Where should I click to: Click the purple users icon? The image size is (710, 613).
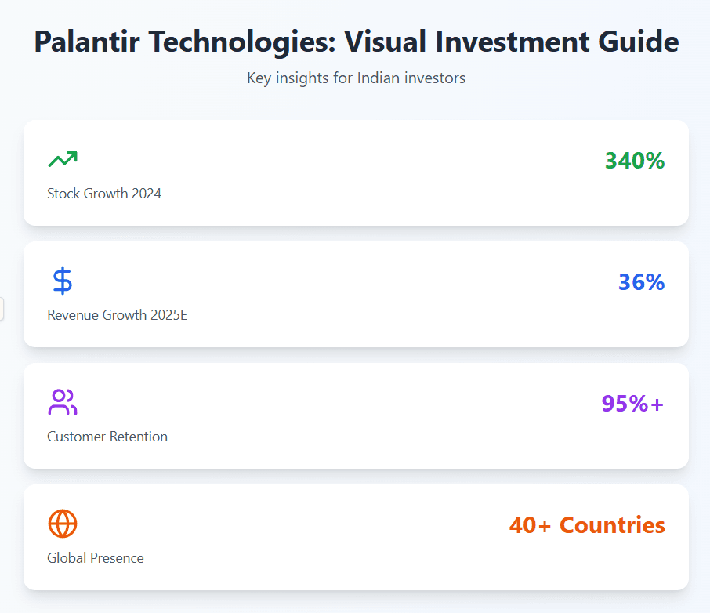click(x=63, y=402)
